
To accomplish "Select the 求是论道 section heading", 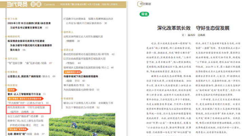I will click(x=68, y=50).
